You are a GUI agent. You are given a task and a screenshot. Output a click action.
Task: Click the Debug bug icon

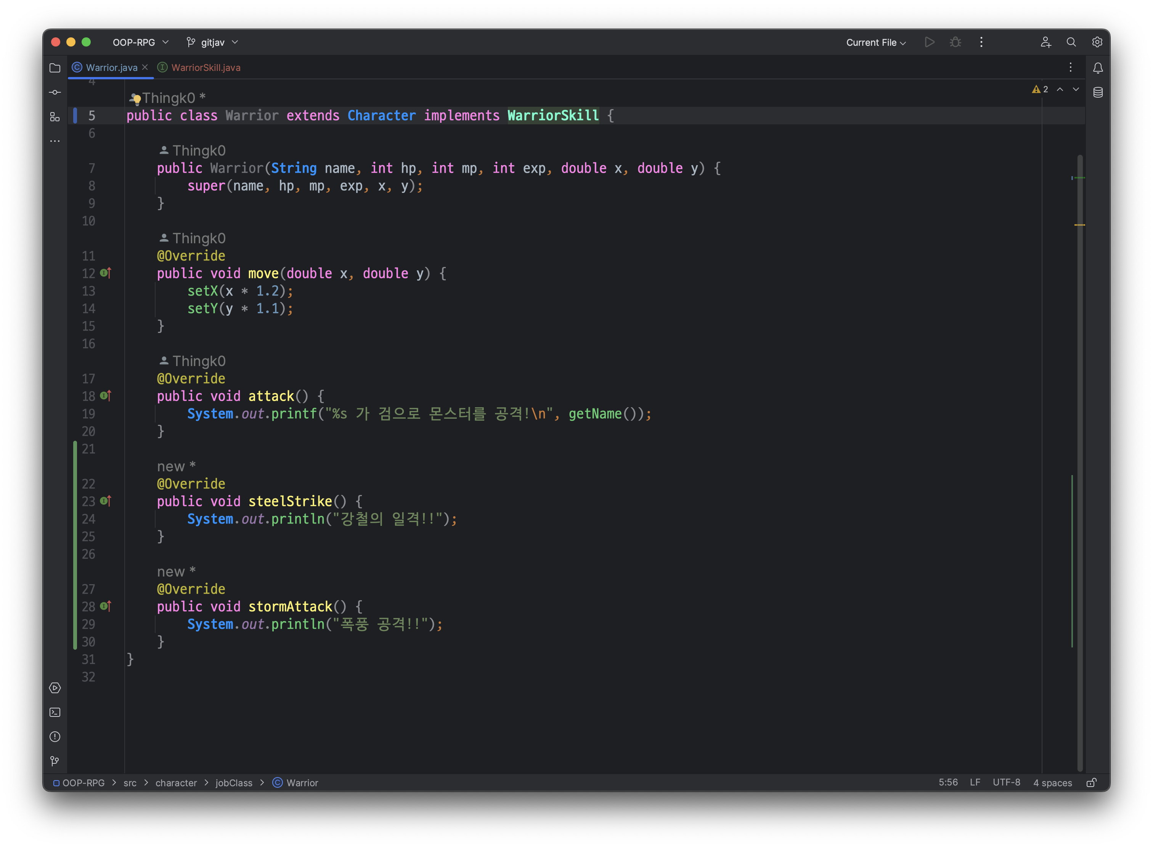click(955, 42)
